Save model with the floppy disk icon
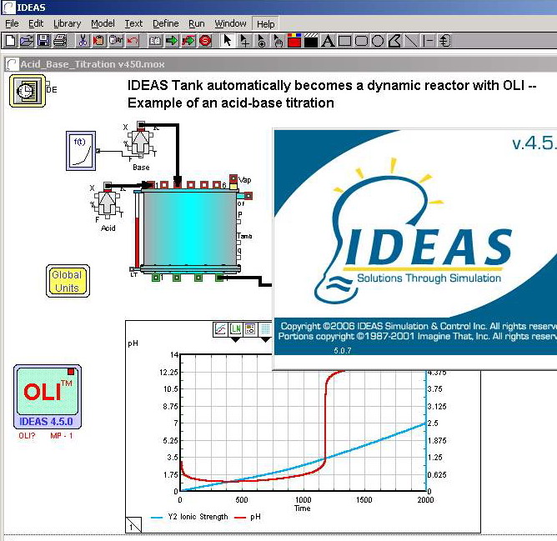 pyautogui.click(x=43, y=41)
